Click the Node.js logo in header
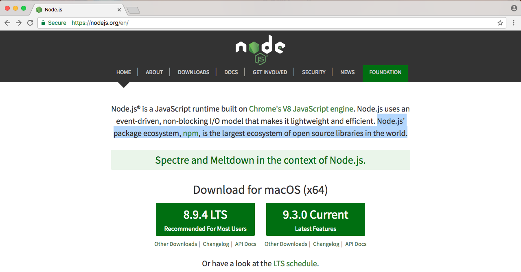The width and height of the screenshot is (521, 272). 260,49
